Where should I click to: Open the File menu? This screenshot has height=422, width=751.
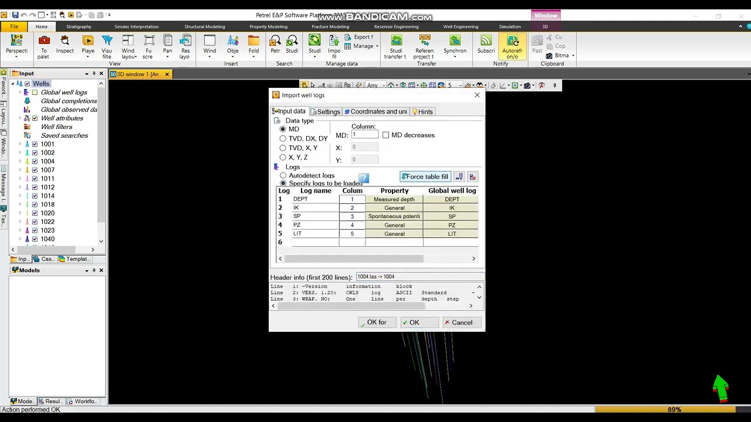pyautogui.click(x=14, y=26)
